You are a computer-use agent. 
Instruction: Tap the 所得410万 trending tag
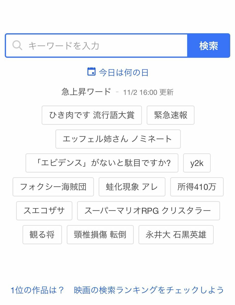[197, 187]
